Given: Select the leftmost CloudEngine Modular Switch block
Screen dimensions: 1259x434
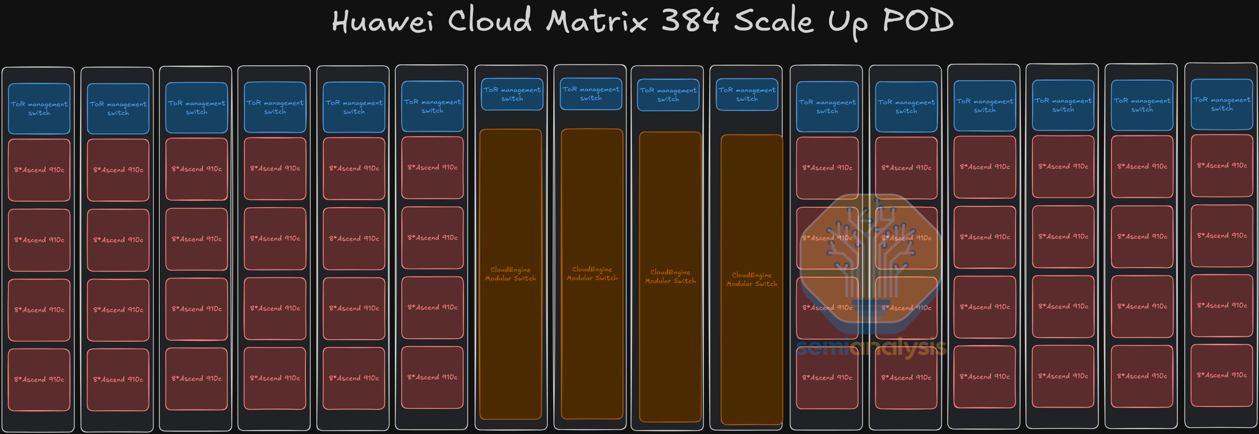Looking at the screenshot, I should pyautogui.click(x=510, y=274).
